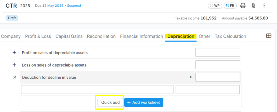Switch to the Profit & Loss tab
This screenshot has width=277, height=112.
coord(38,36)
